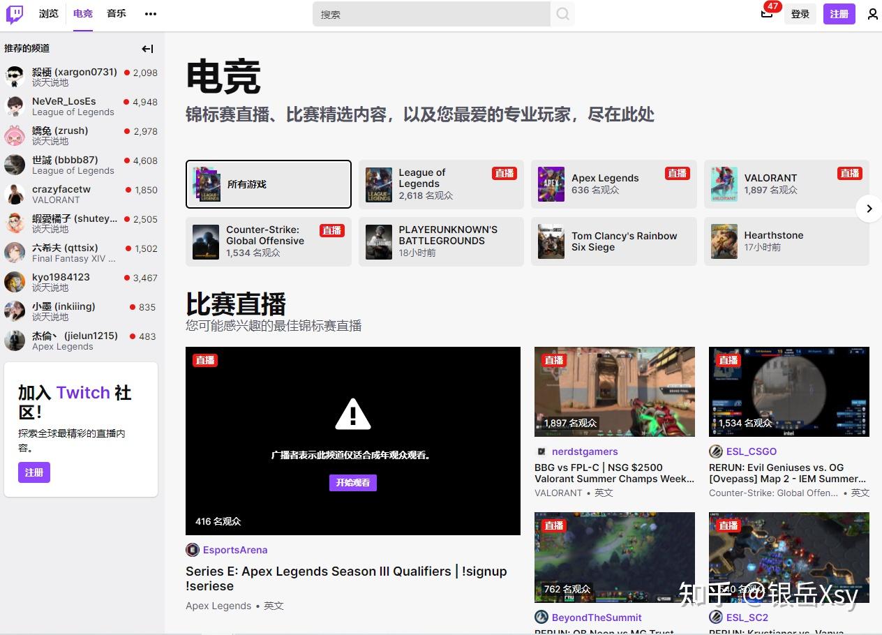Viewport: 882px width, 635px height.
Task: Open the user profile icon menu
Action: point(872,14)
